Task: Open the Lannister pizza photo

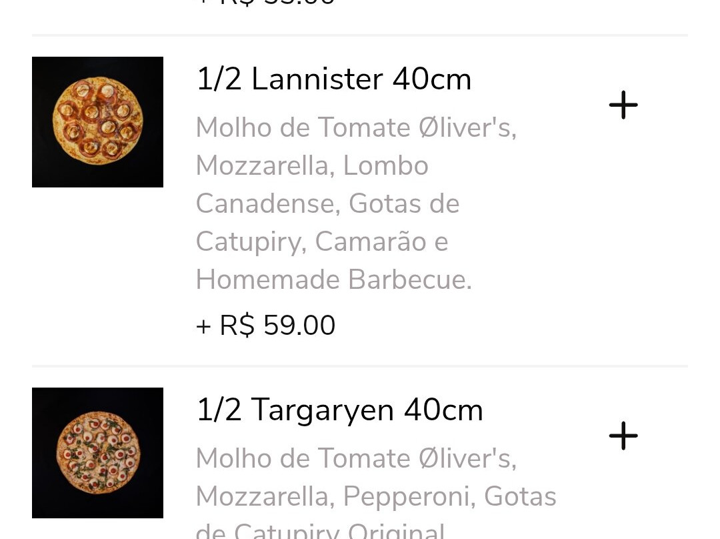Action: 97,122
